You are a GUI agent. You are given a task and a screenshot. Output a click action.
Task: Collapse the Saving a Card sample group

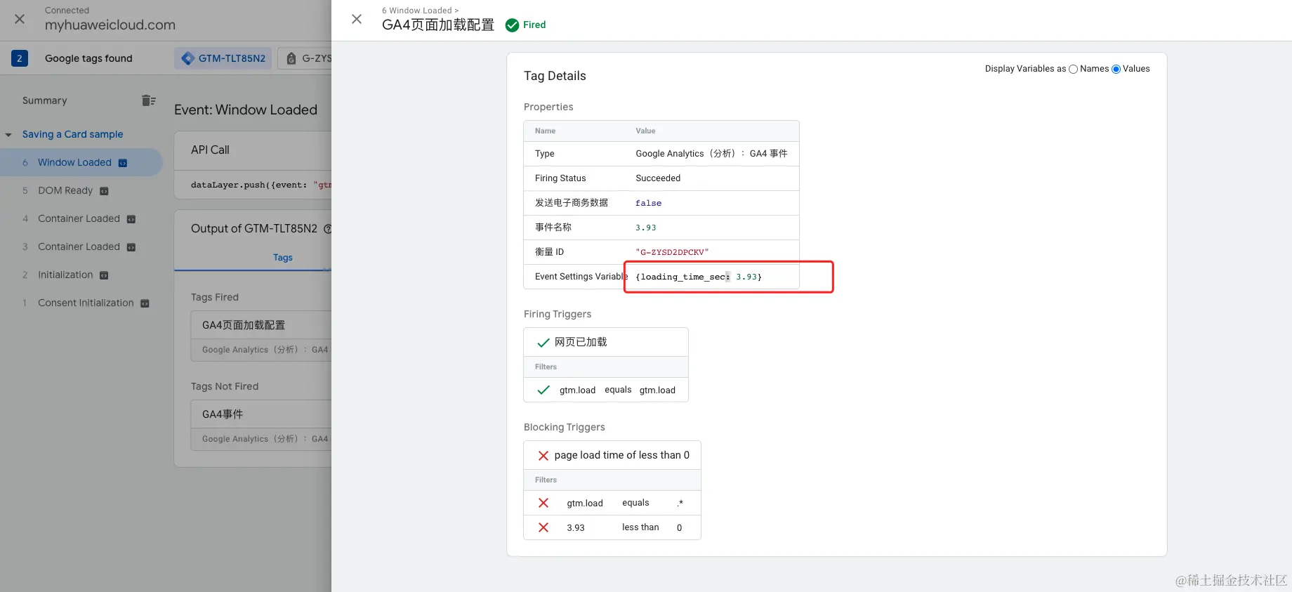coord(8,135)
